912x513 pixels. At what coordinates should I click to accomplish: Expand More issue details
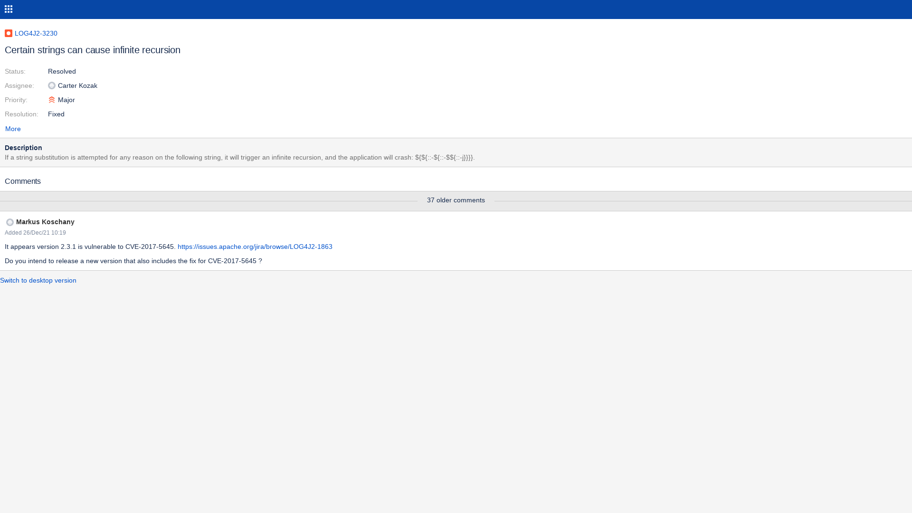tap(13, 129)
